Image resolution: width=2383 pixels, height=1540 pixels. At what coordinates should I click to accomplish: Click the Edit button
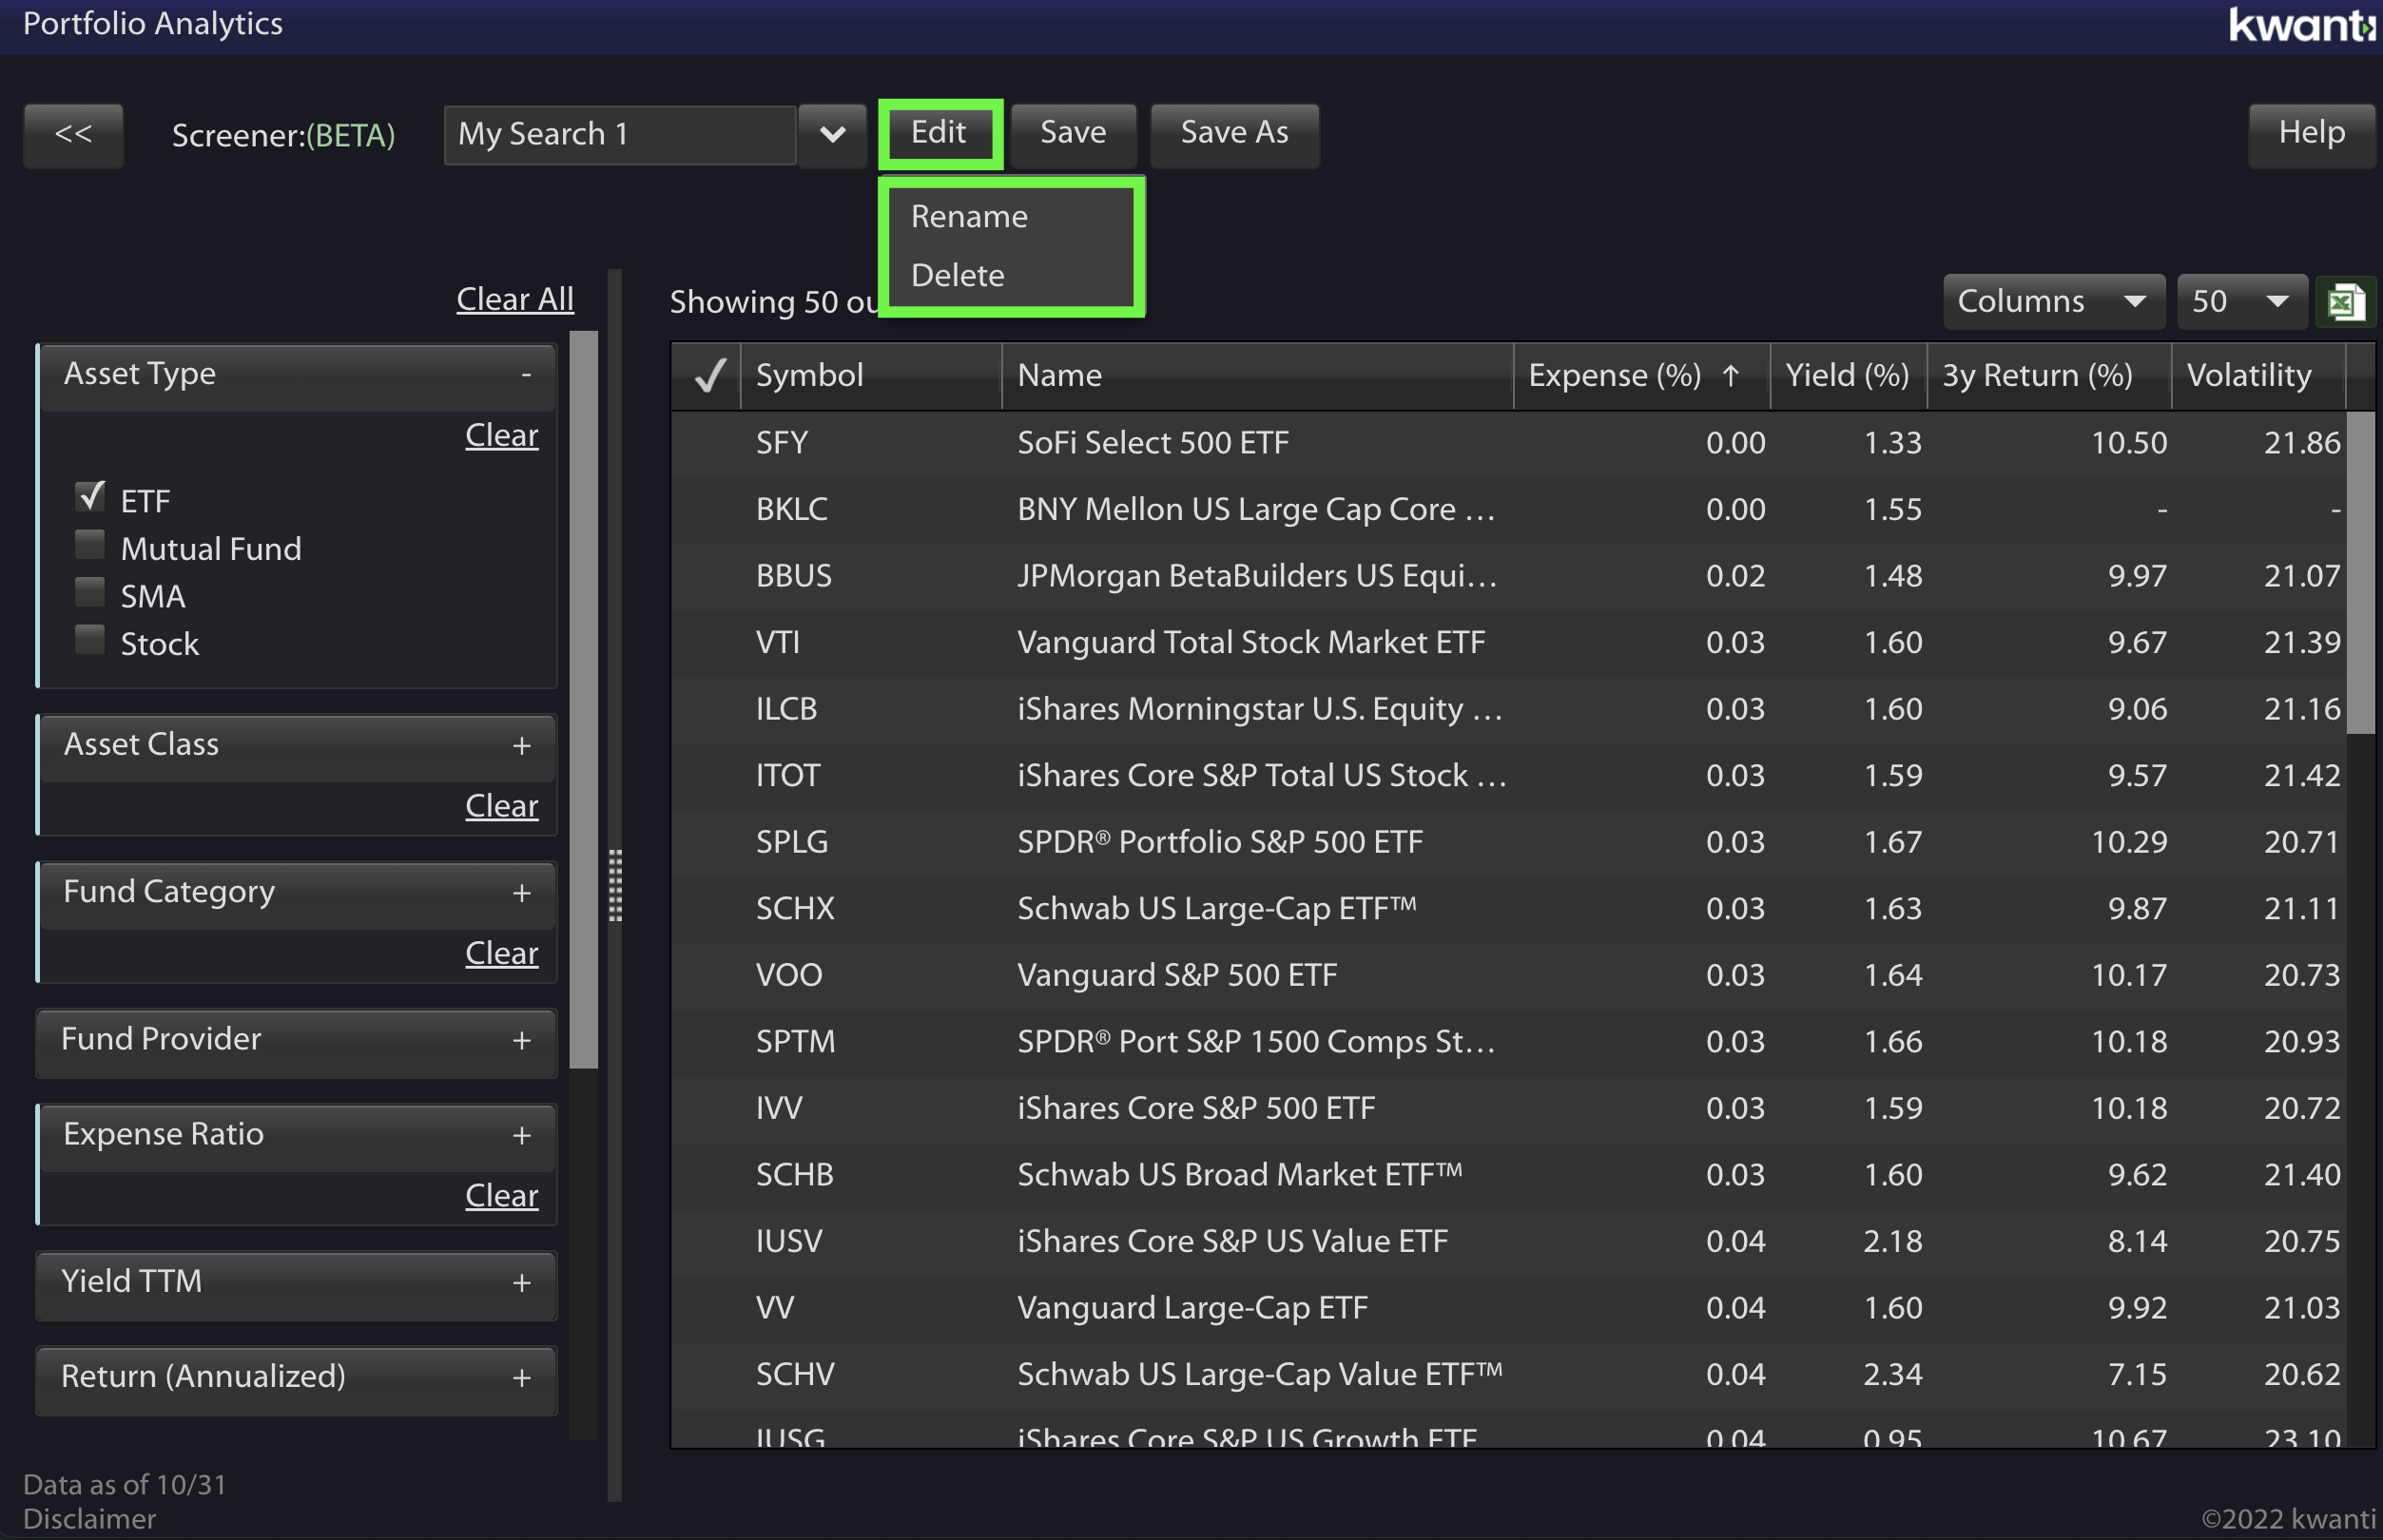pos(939,133)
